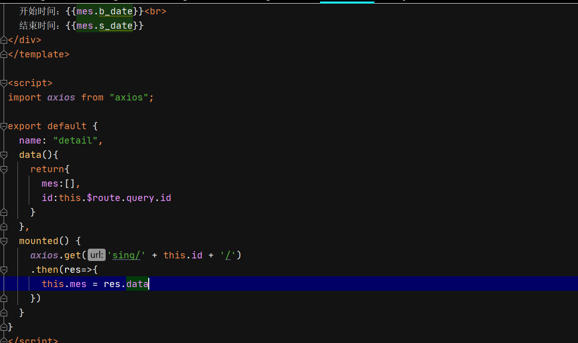Click the url: parameter hint
Image resolution: width=578 pixels, height=343 pixels.
click(x=96, y=255)
